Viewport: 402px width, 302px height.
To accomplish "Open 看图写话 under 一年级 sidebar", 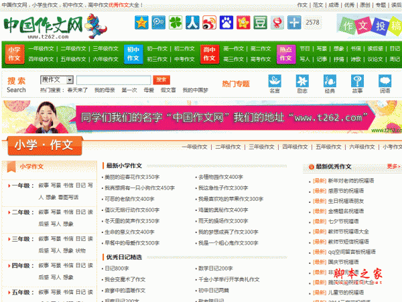I will pos(68,198).
